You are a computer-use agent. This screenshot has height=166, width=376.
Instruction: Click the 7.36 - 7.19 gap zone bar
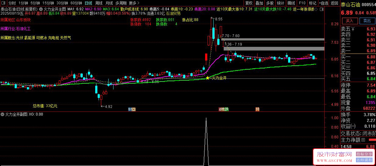pyautogui.click(x=274, y=48)
